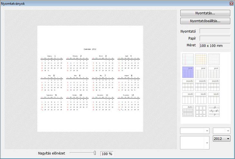Pick the middle week planner template
235x159 pixels.
click(x=201, y=98)
